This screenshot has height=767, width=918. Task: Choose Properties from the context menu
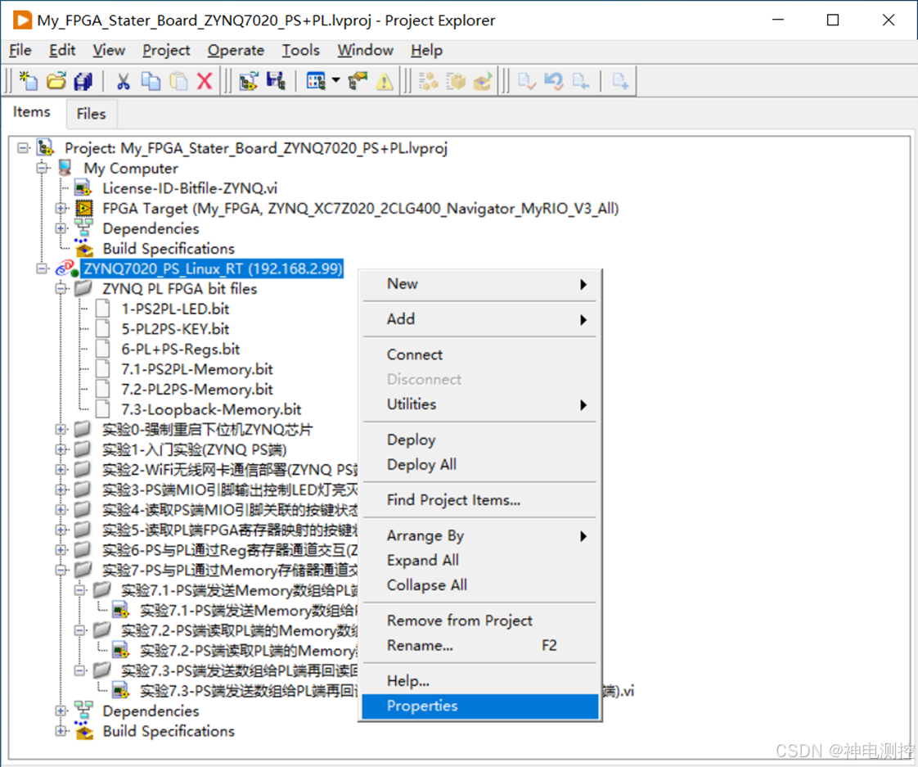[x=480, y=706]
